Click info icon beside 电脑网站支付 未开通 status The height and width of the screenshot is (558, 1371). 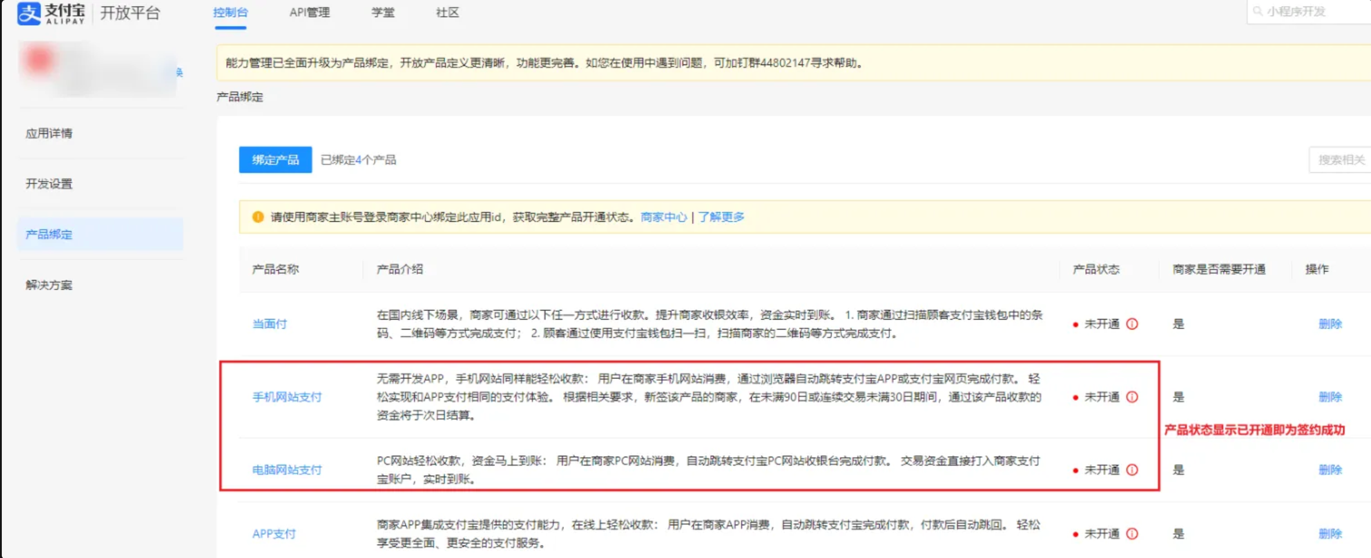1132,470
